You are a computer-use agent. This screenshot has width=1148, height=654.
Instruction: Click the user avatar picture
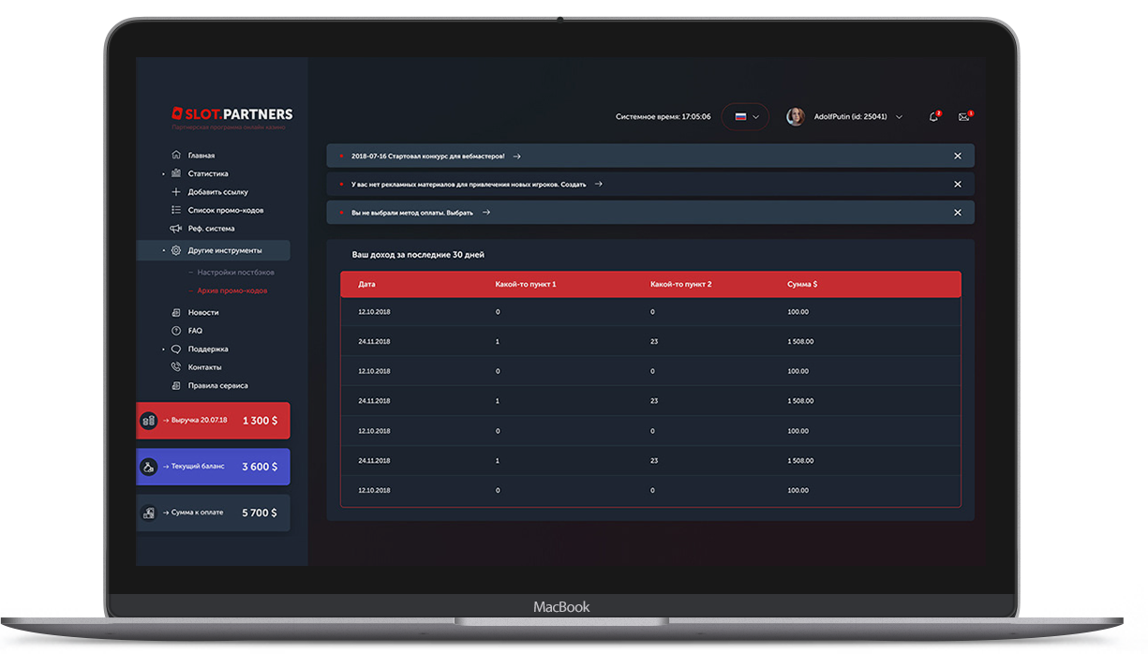795,117
